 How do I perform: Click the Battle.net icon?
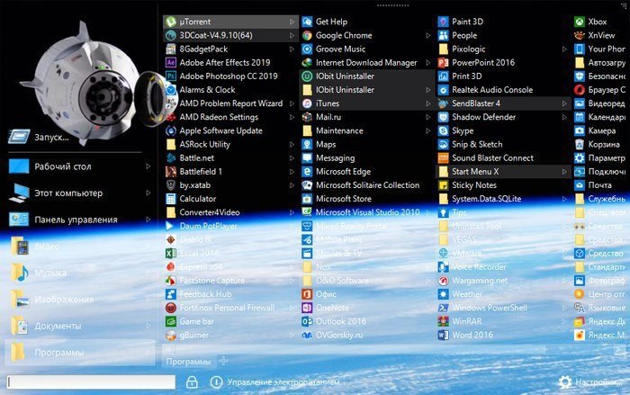171,158
